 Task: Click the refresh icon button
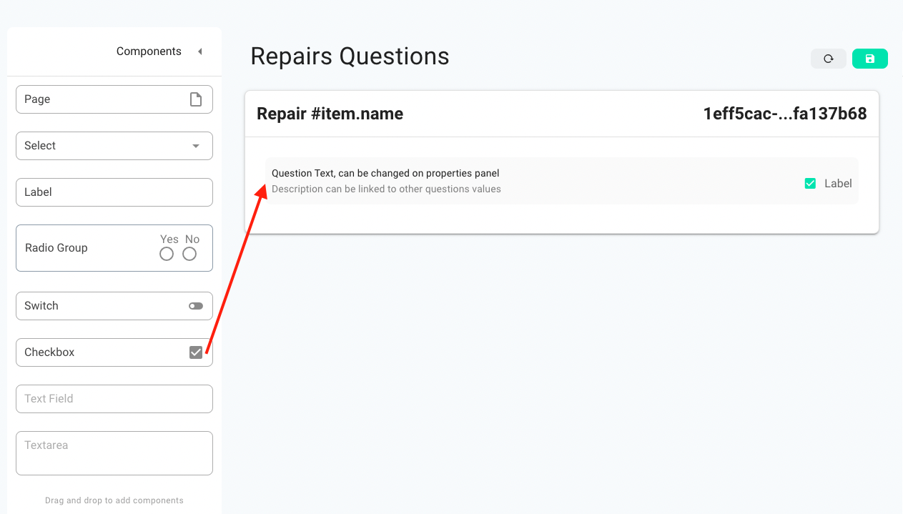[829, 59]
